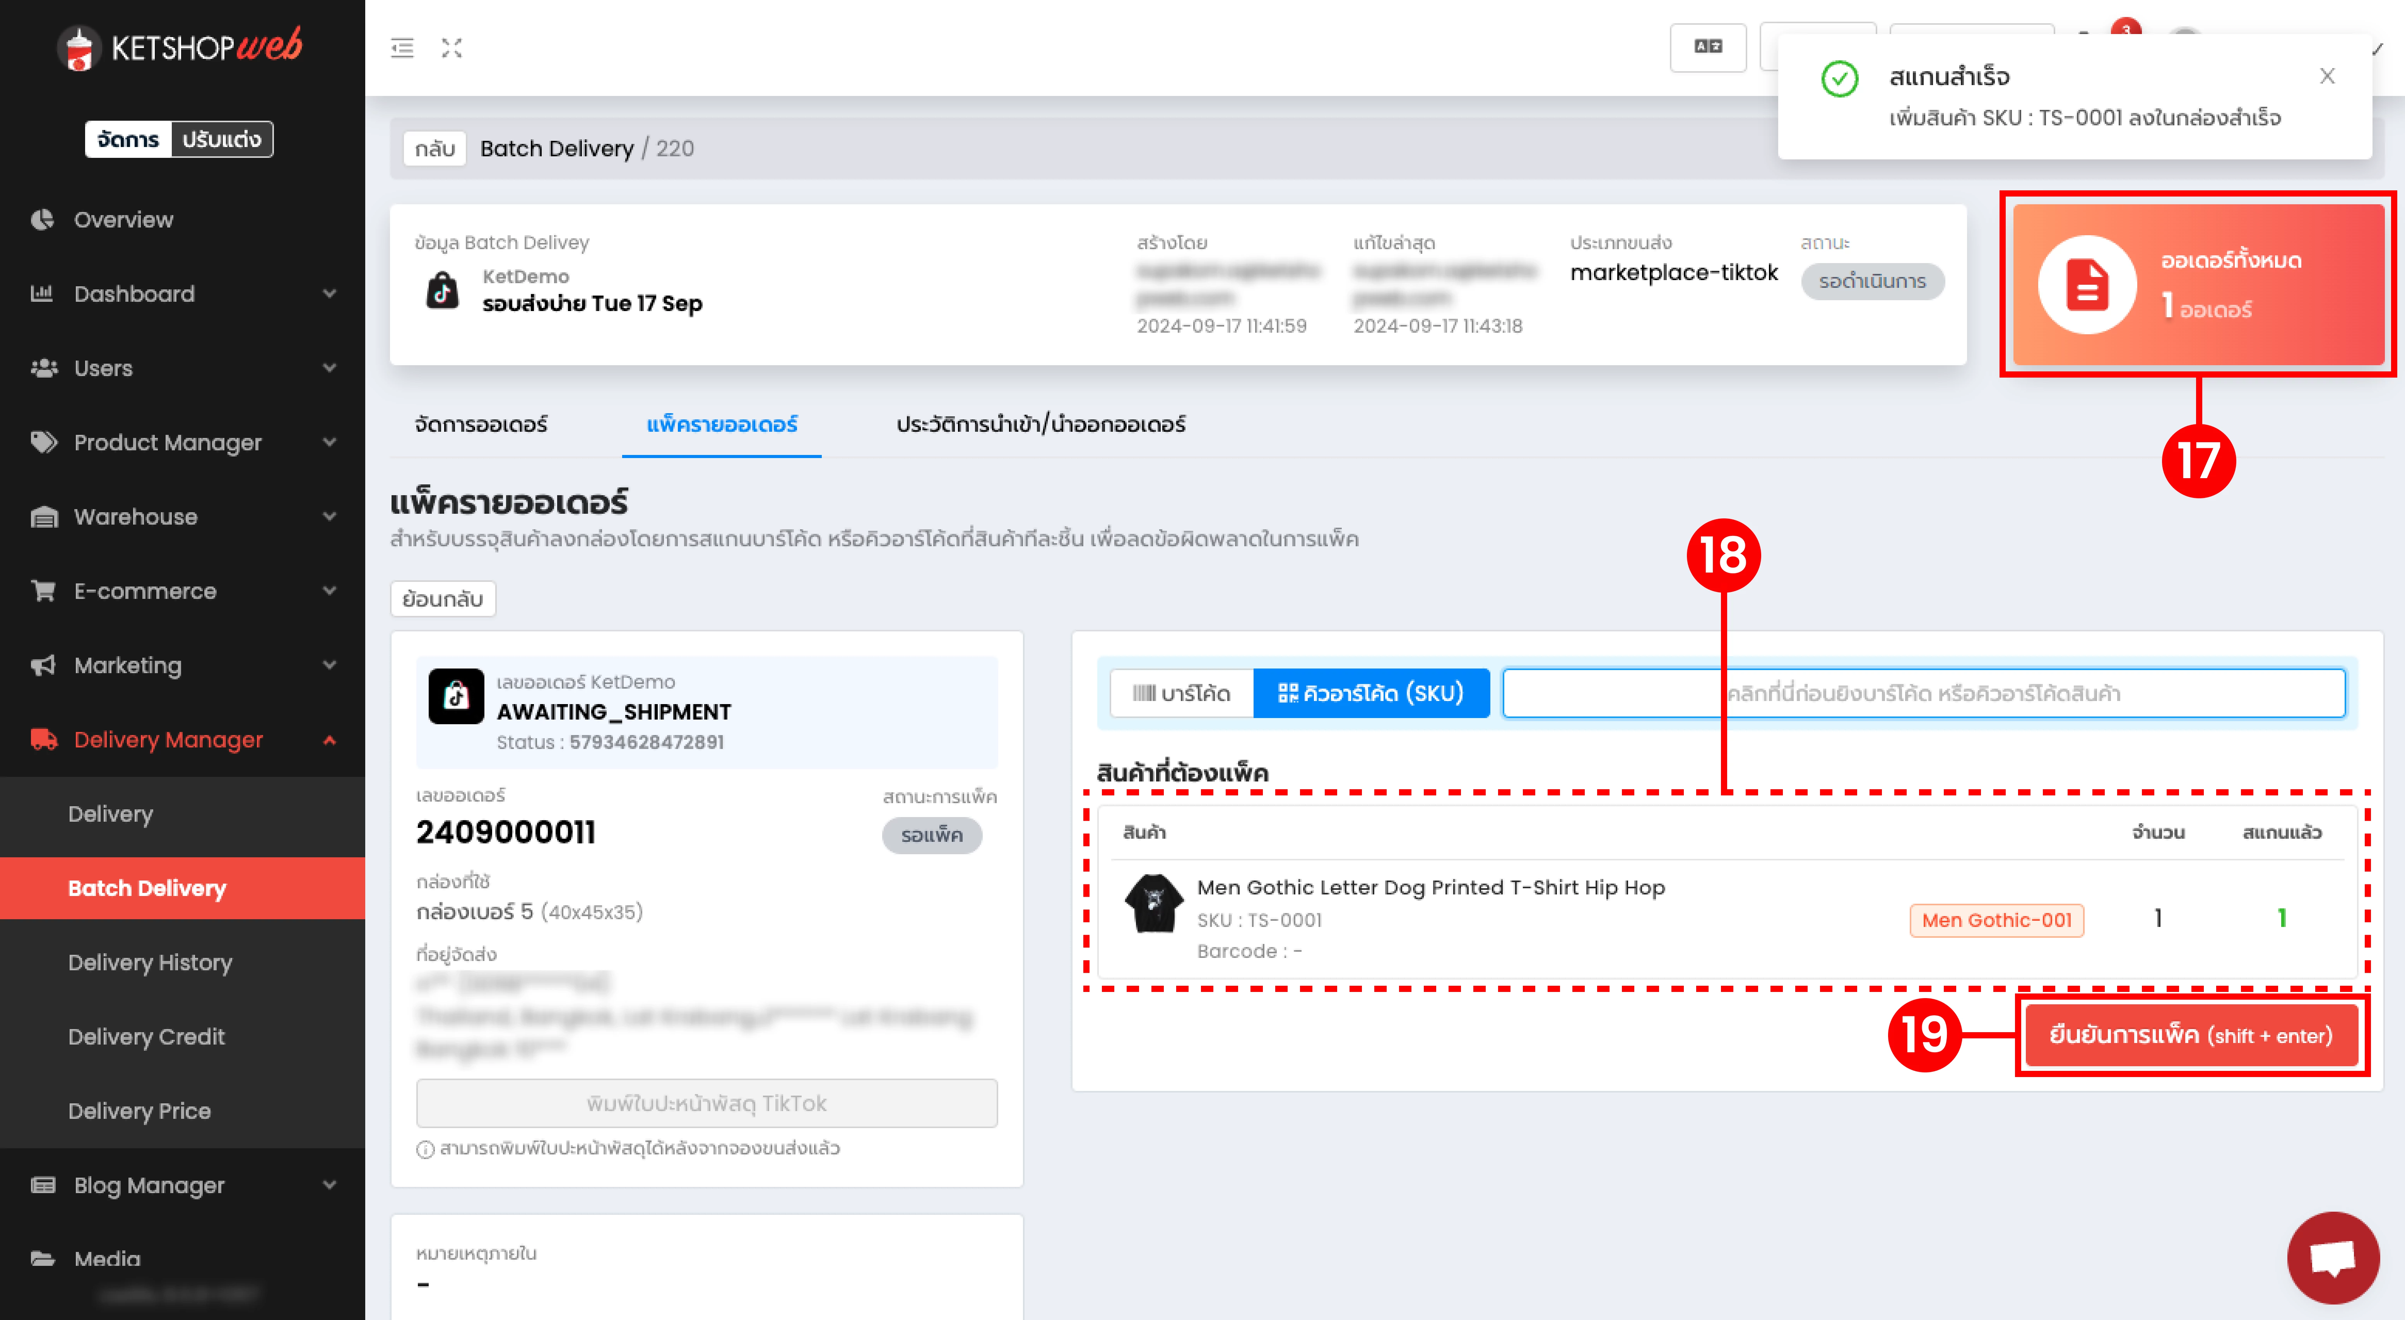Image resolution: width=2405 pixels, height=1320 pixels.
Task: Expand the Blog Manager chevron
Action: [330, 1185]
